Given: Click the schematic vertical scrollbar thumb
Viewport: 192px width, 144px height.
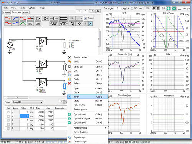Looking at the screenshot, I should point(99,39).
